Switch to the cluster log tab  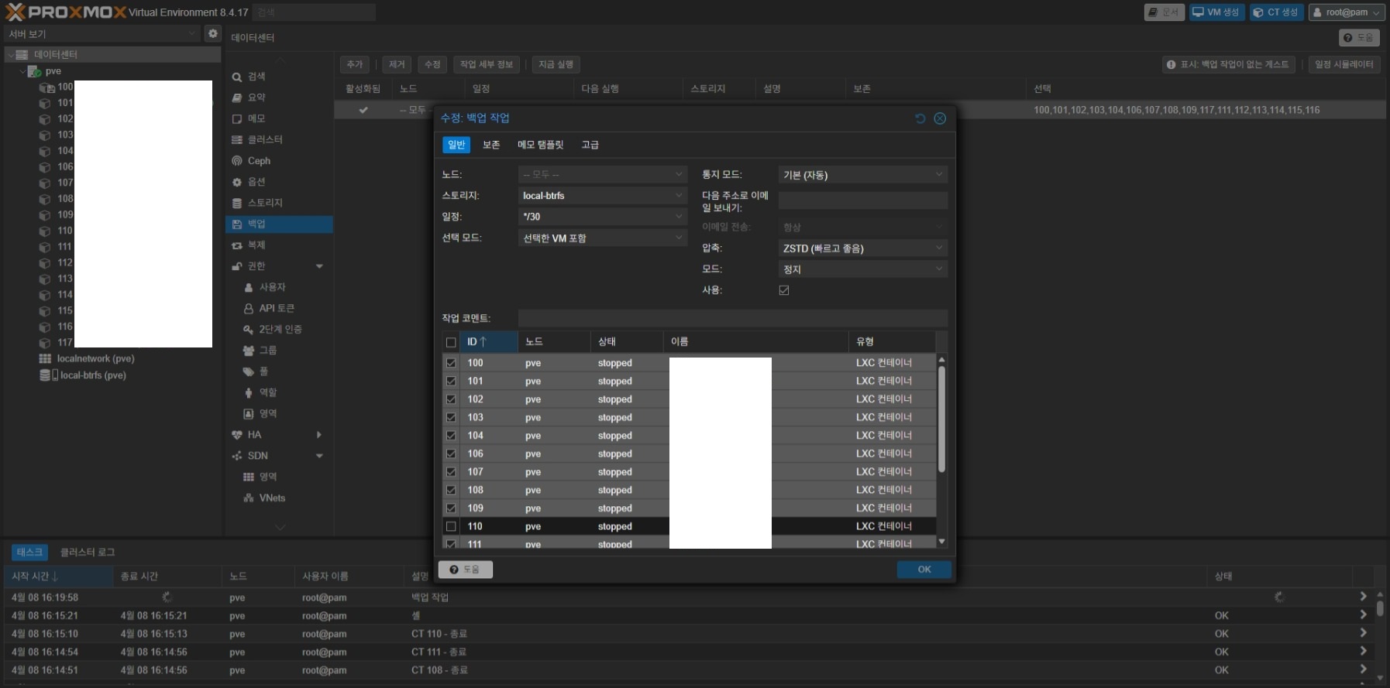pos(88,552)
